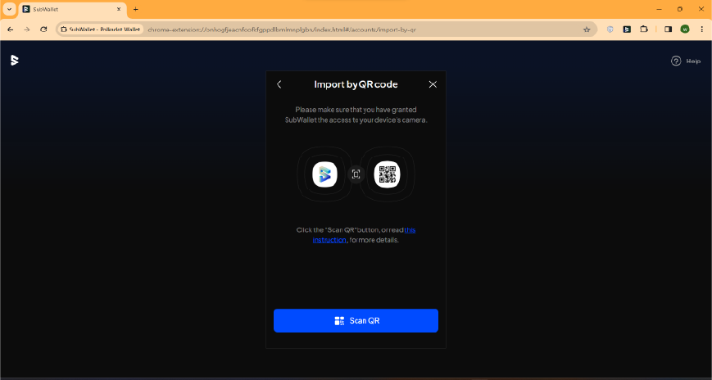Bookmark this page with the star icon
The height and width of the screenshot is (380, 712).
(587, 29)
